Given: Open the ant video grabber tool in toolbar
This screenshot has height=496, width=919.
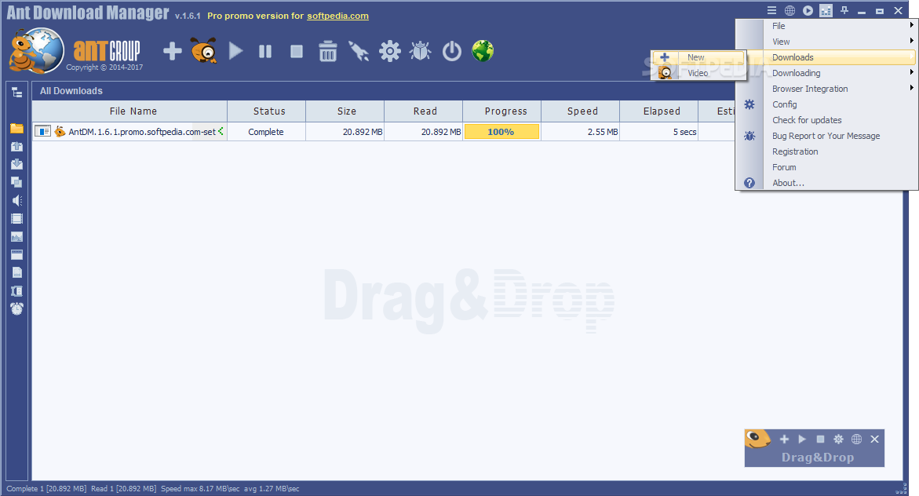Looking at the screenshot, I should click(x=203, y=51).
